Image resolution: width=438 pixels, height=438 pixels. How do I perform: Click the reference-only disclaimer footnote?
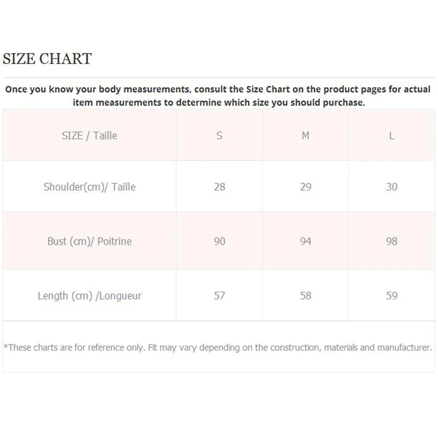click(218, 347)
